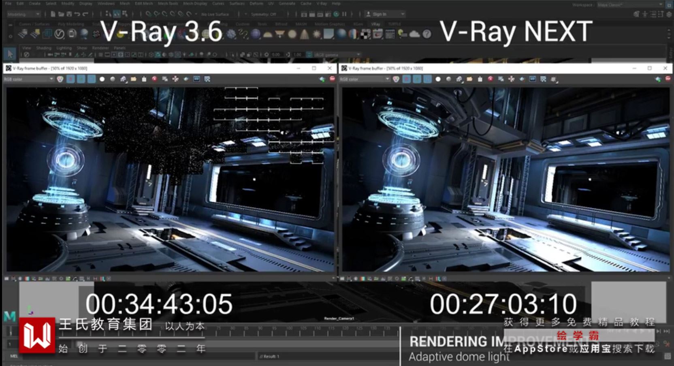This screenshot has width=674, height=366.
Task: Pause rendering with the IPR pause icon
Action: [x=344, y=14]
